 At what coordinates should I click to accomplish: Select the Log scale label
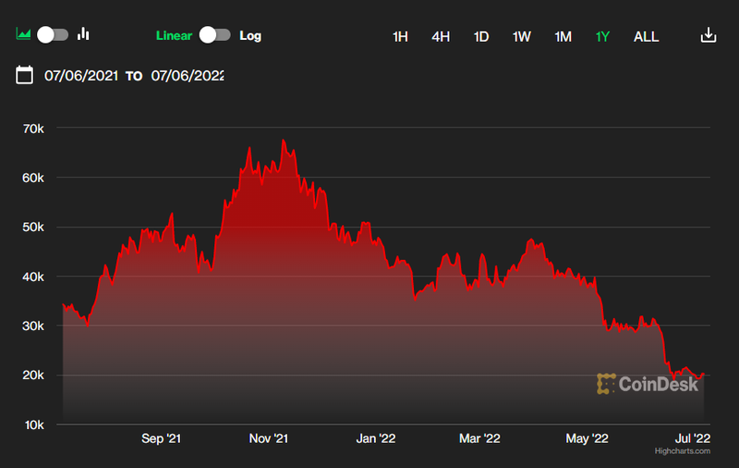(x=250, y=36)
